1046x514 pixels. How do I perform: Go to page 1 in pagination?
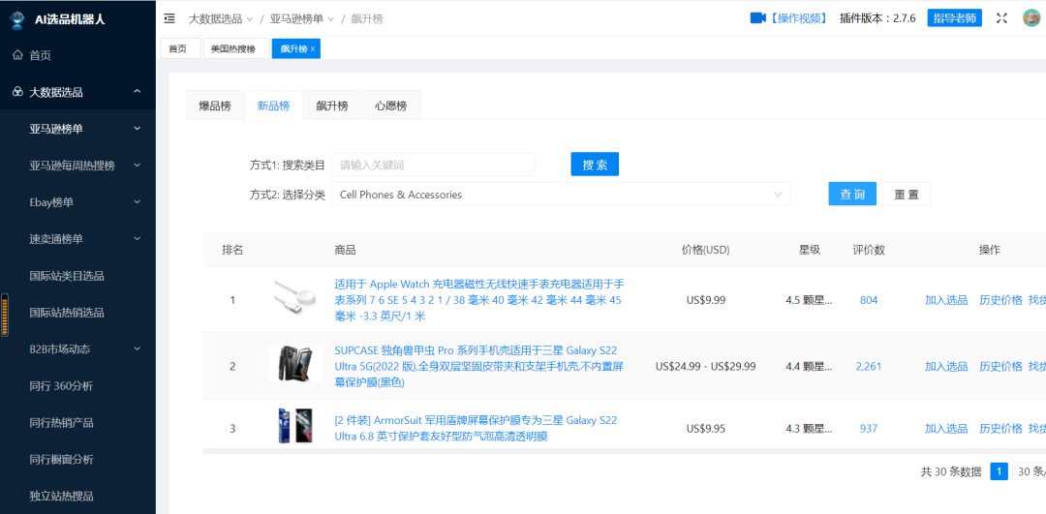(x=999, y=472)
